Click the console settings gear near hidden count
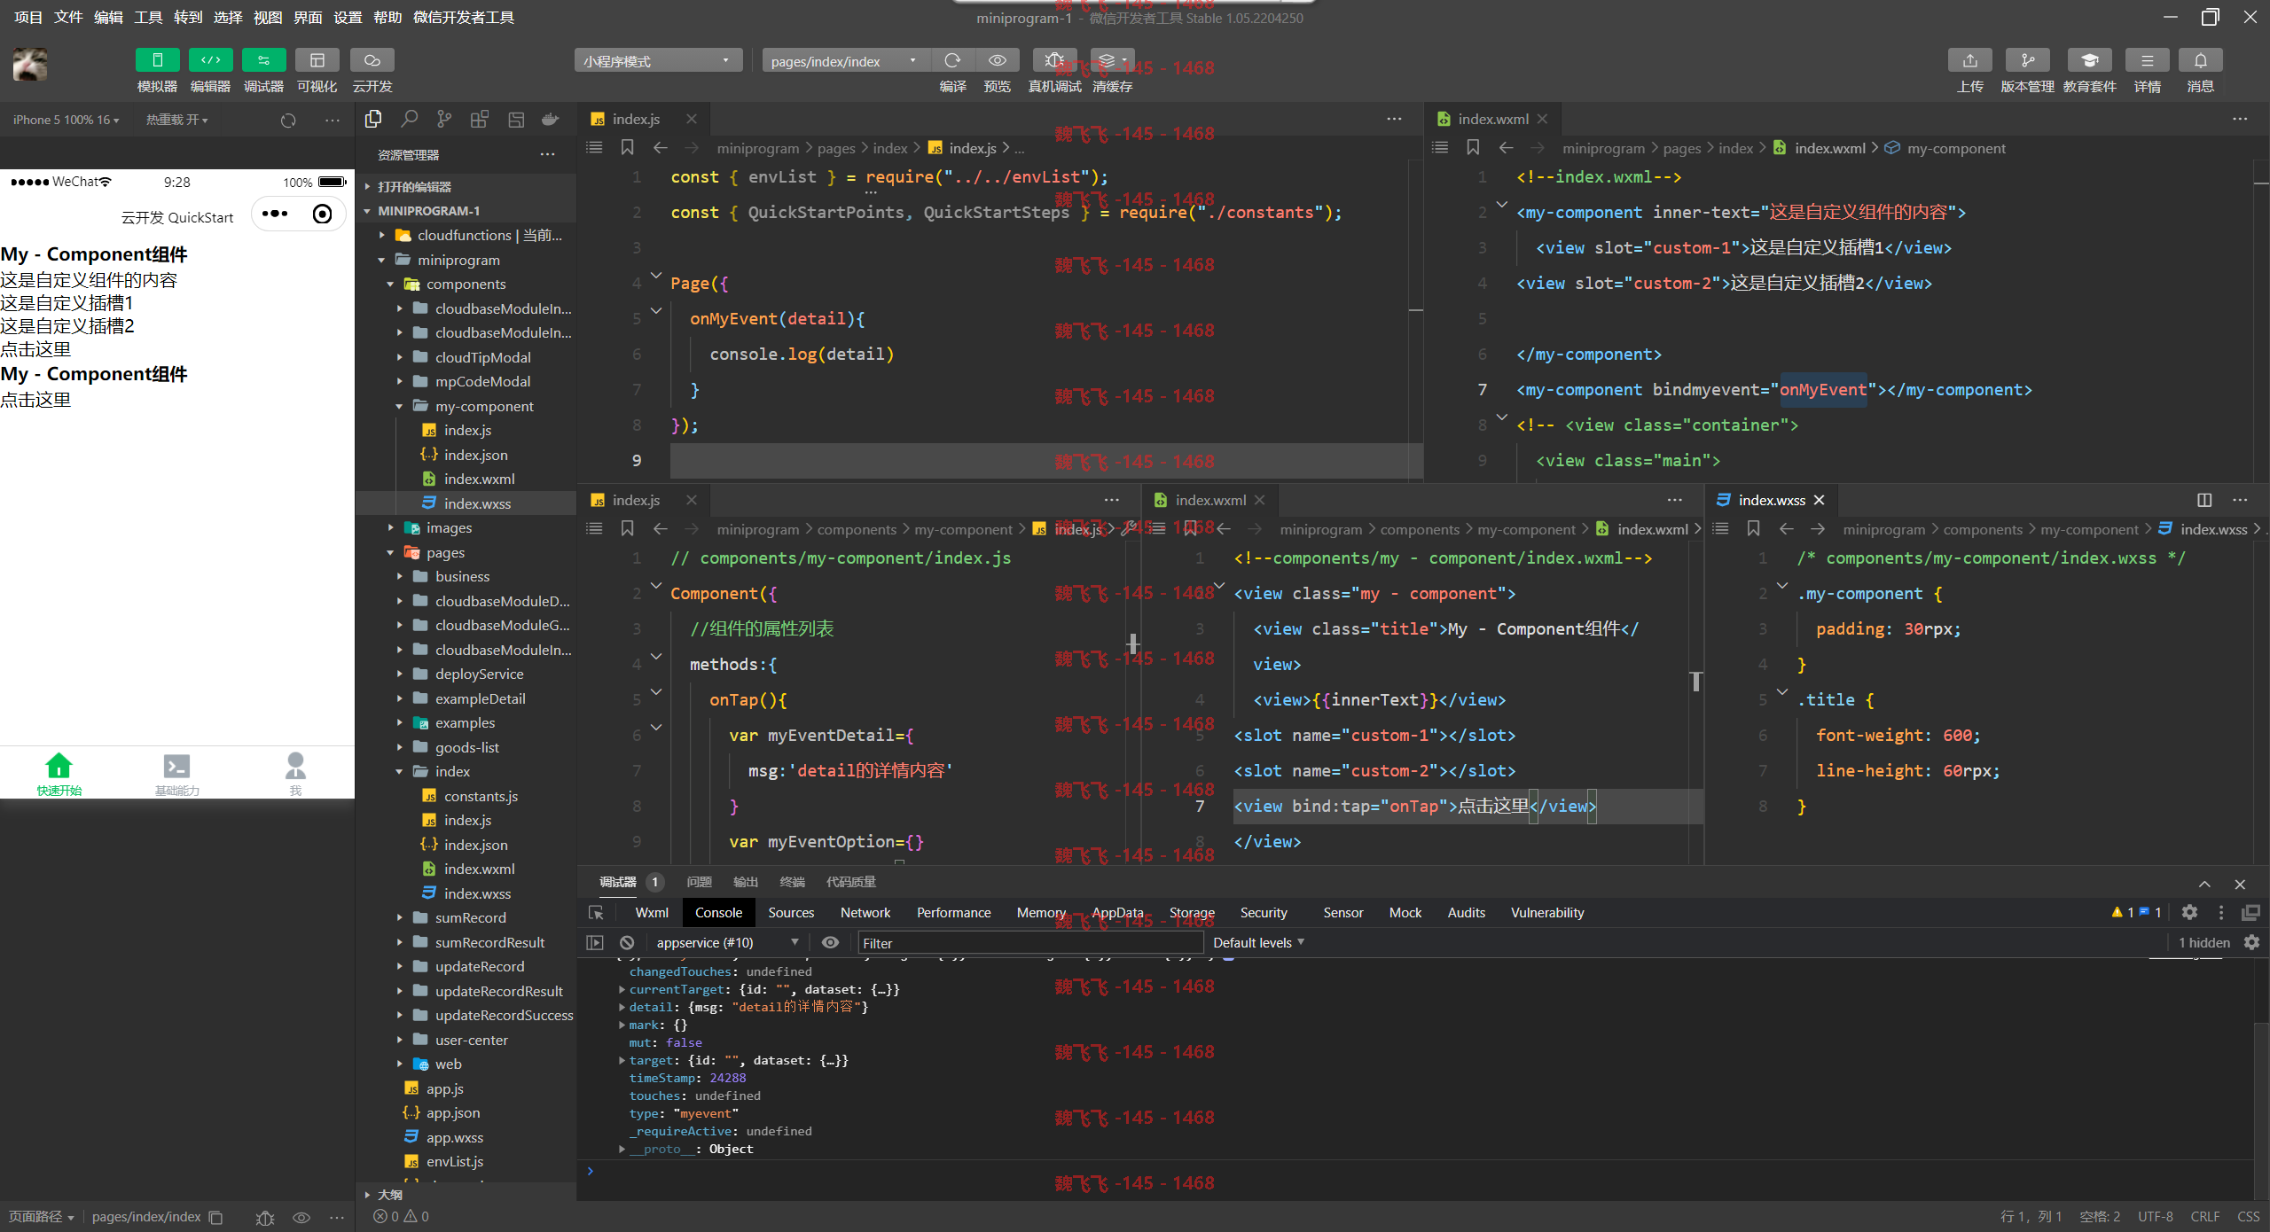 coord(2251,942)
